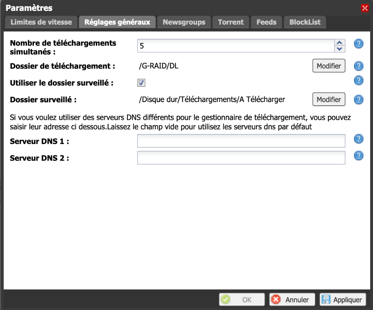Switch to the Limites de vitesse tab
The image size is (373, 310).
tap(41, 22)
